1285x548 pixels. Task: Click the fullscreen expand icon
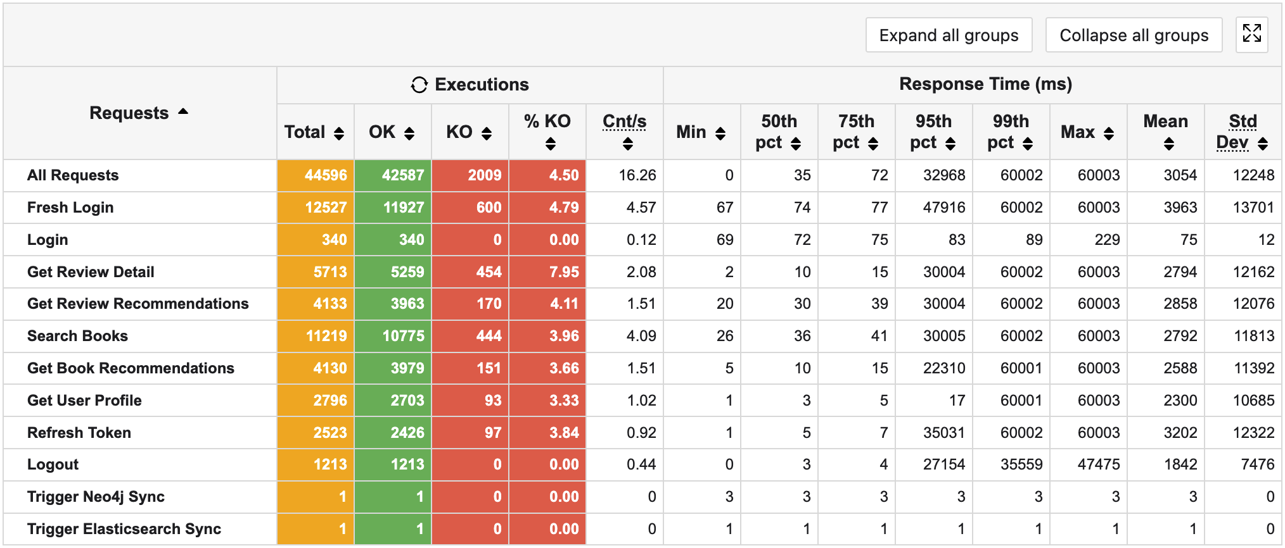click(x=1251, y=34)
